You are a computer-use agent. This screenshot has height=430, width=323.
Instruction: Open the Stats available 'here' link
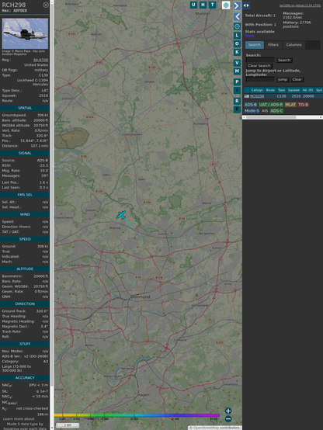pyautogui.click(x=249, y=36)
